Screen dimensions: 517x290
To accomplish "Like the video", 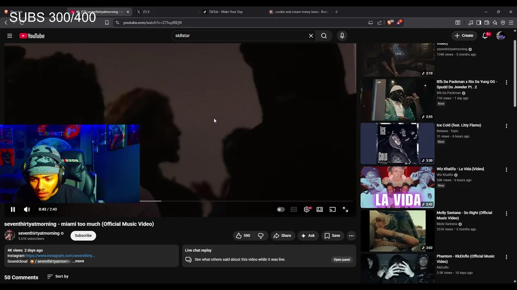I will pyautogui.click(x=243, y=236).
